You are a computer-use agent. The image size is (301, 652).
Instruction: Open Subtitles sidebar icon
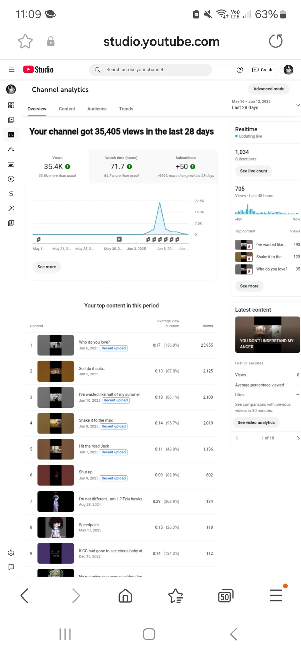click(11, 164)
